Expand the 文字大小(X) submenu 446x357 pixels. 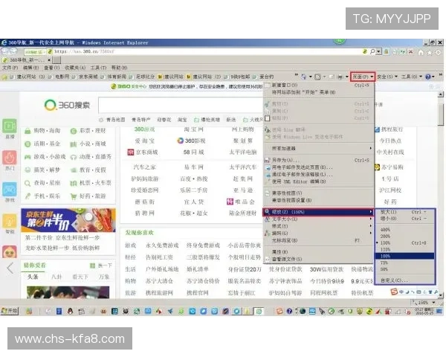318,219
